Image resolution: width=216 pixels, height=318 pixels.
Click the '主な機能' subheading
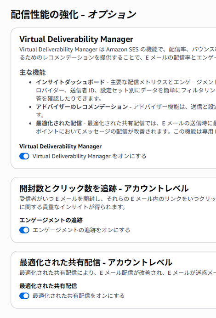click(x=33, y=73)
